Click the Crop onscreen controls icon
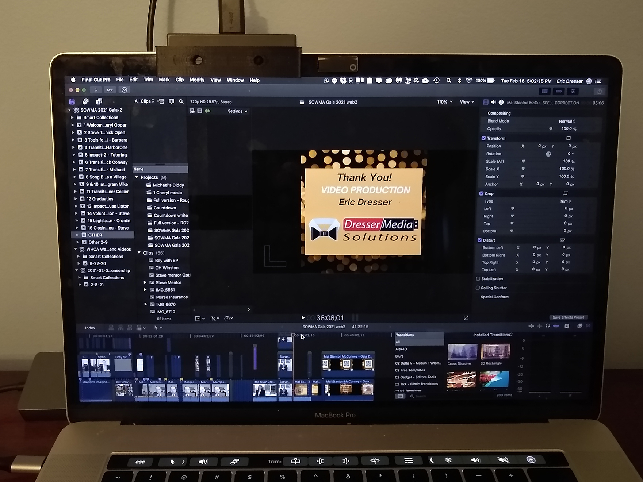The image size is (643, 482). click(566, 193)
